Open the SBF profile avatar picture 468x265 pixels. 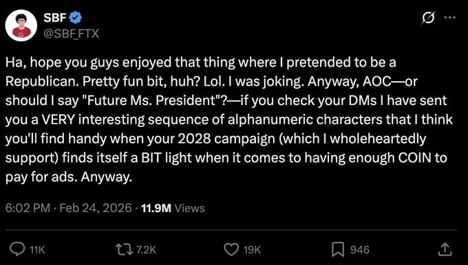tap(21, 25)
